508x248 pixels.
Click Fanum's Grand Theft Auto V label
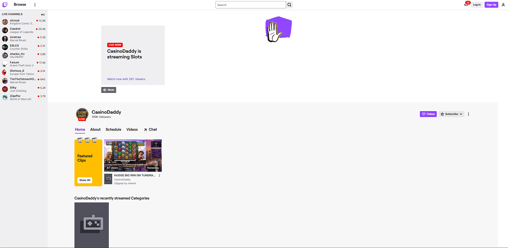(x=22, y=65)
